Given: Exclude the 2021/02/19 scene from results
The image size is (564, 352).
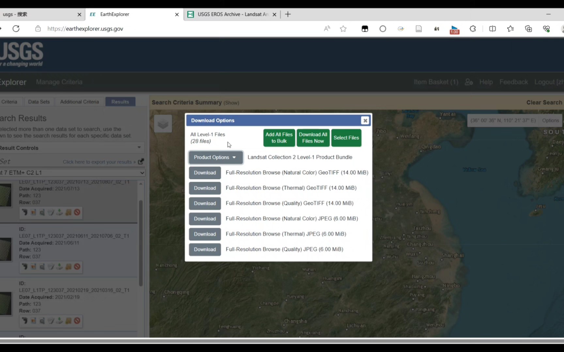Looking at the screenshot, I should [77, 321].
